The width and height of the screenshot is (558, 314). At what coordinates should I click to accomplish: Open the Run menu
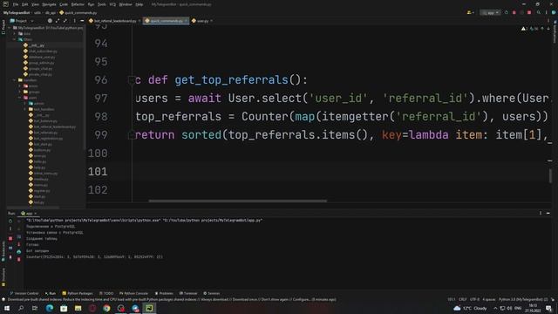click(91, 4)
